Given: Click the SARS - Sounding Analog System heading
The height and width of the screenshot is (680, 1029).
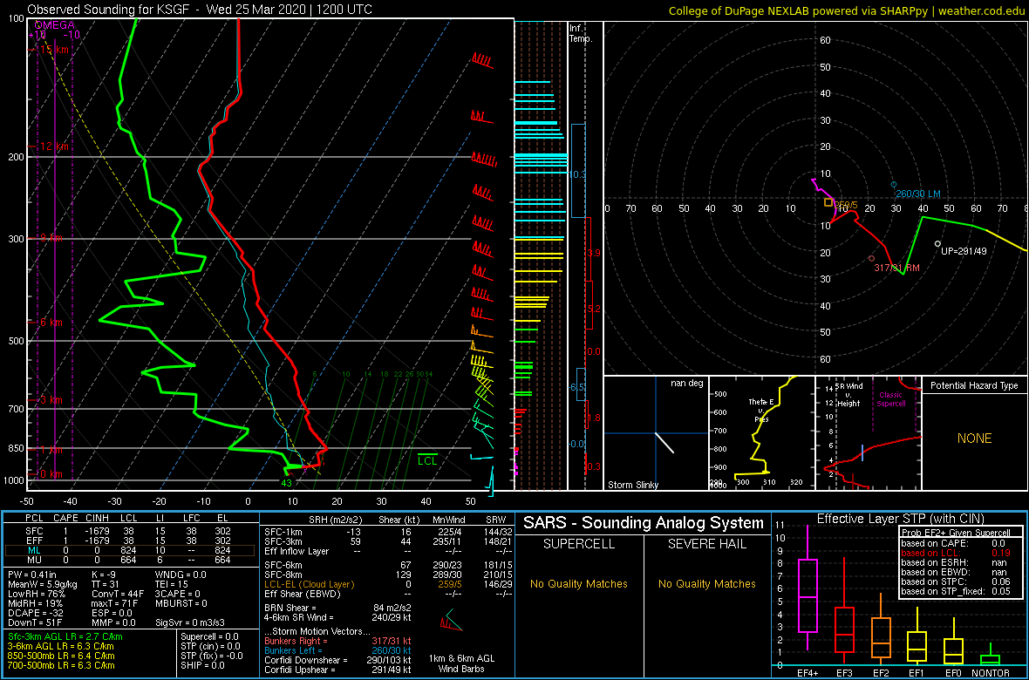Looking at the screenshot, I should pyautogui.click(x=644, y=523).
